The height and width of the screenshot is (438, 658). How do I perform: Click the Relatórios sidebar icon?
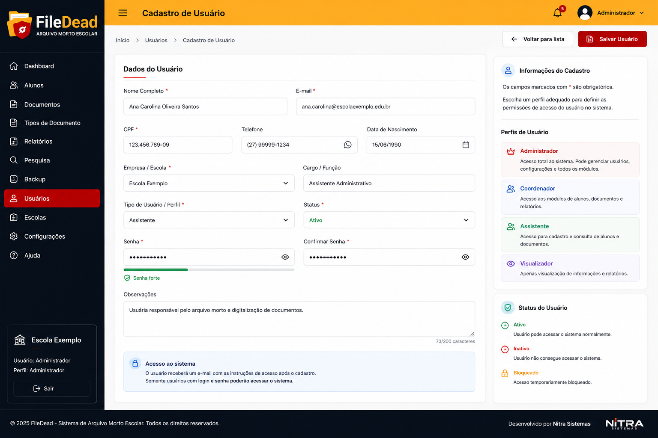14,142
